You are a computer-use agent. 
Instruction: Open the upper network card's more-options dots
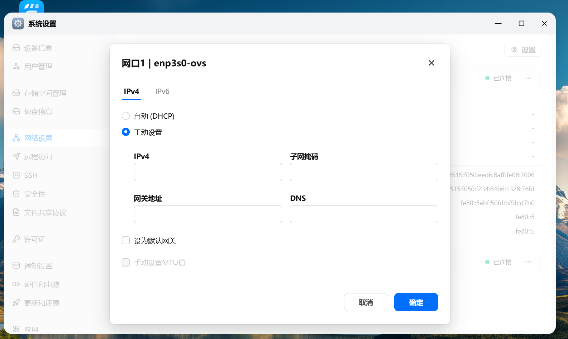(529, 78)
